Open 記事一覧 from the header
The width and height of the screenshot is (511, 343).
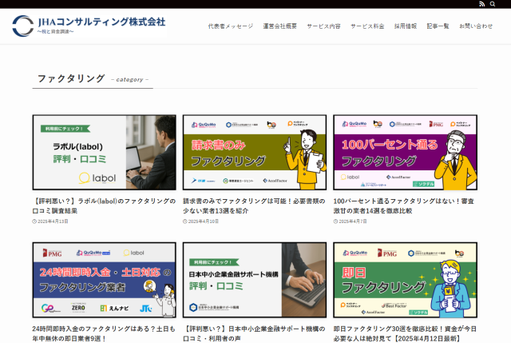[x=438, y=26]
